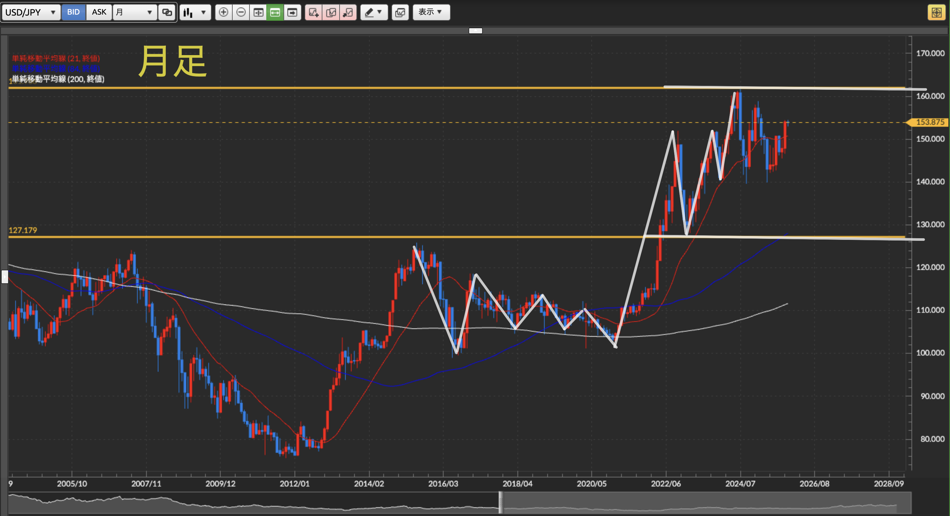Select BID price display
The height and width of the screenshot is (516, 950).
(74, 12)
